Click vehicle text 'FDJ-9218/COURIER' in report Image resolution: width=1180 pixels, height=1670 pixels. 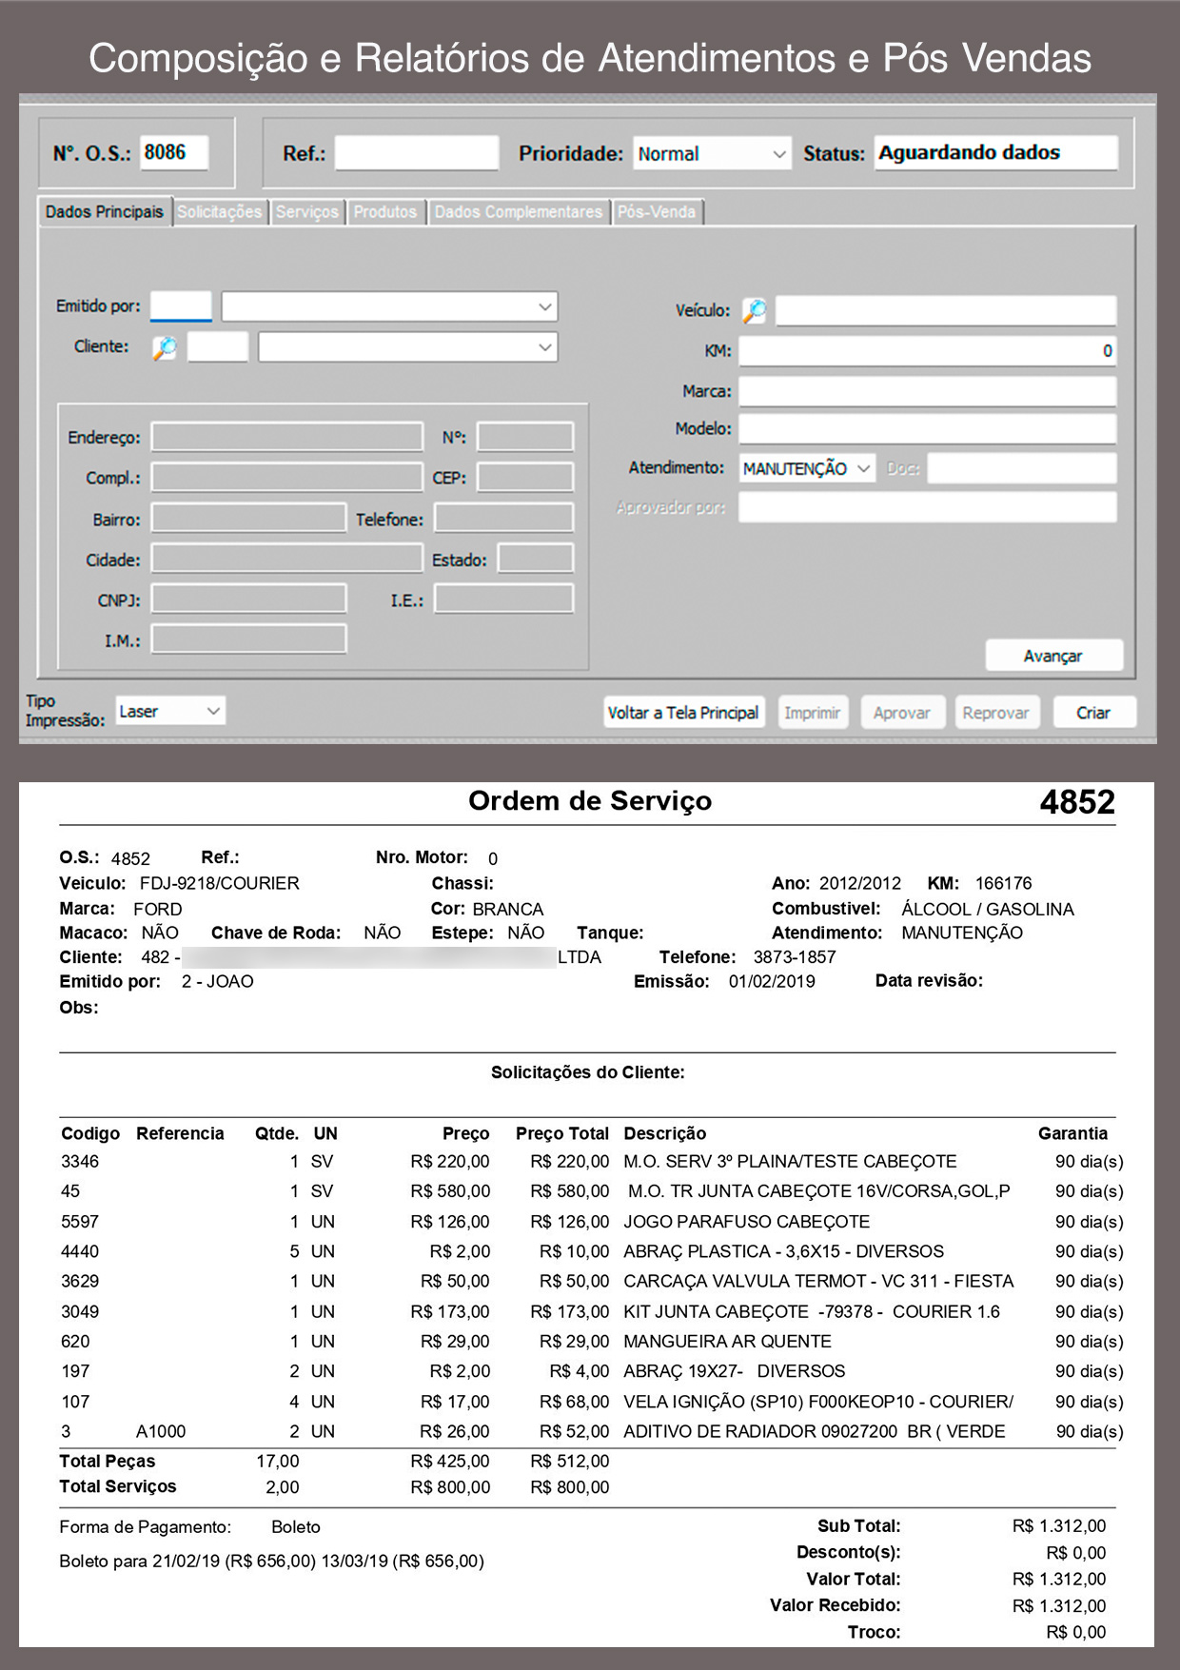coord(220,883)
